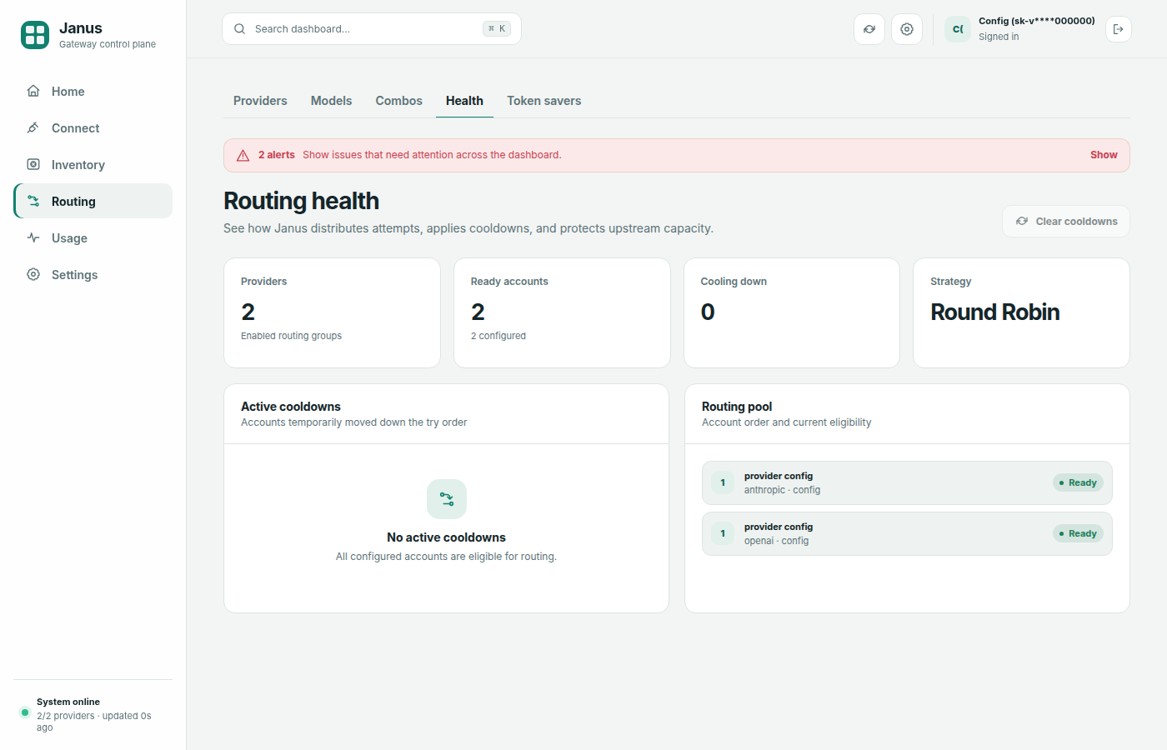Image resolution: width=1167 pixels, height=750 pixels.
Task: Click the sign out icon button
Action: tap(1119, 29)
